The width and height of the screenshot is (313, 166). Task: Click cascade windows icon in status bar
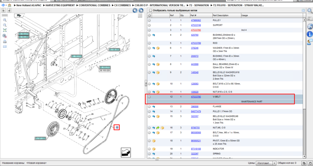tap(305, 163)
